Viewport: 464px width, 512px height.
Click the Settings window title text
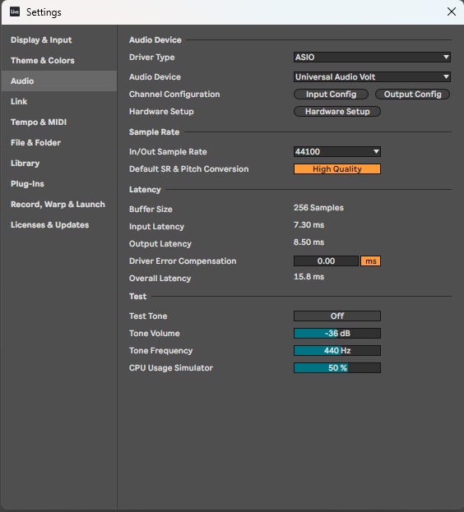point(44,12)
